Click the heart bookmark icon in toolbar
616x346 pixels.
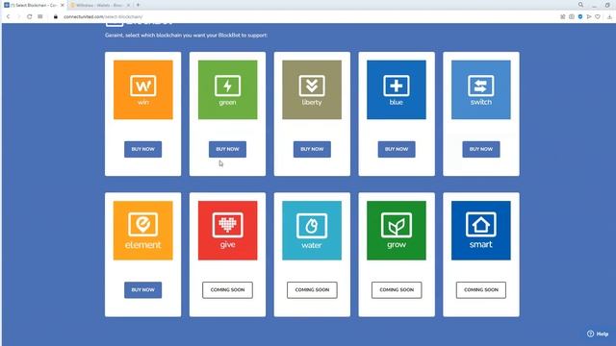598,17
